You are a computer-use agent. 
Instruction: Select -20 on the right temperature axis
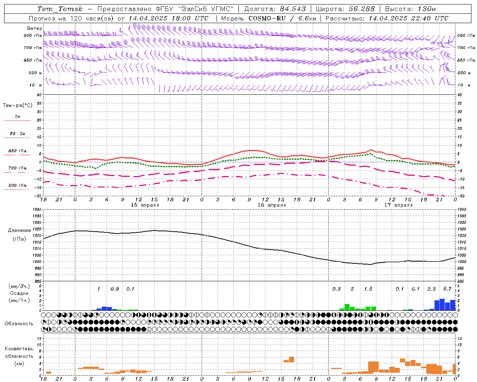[461, 196]
